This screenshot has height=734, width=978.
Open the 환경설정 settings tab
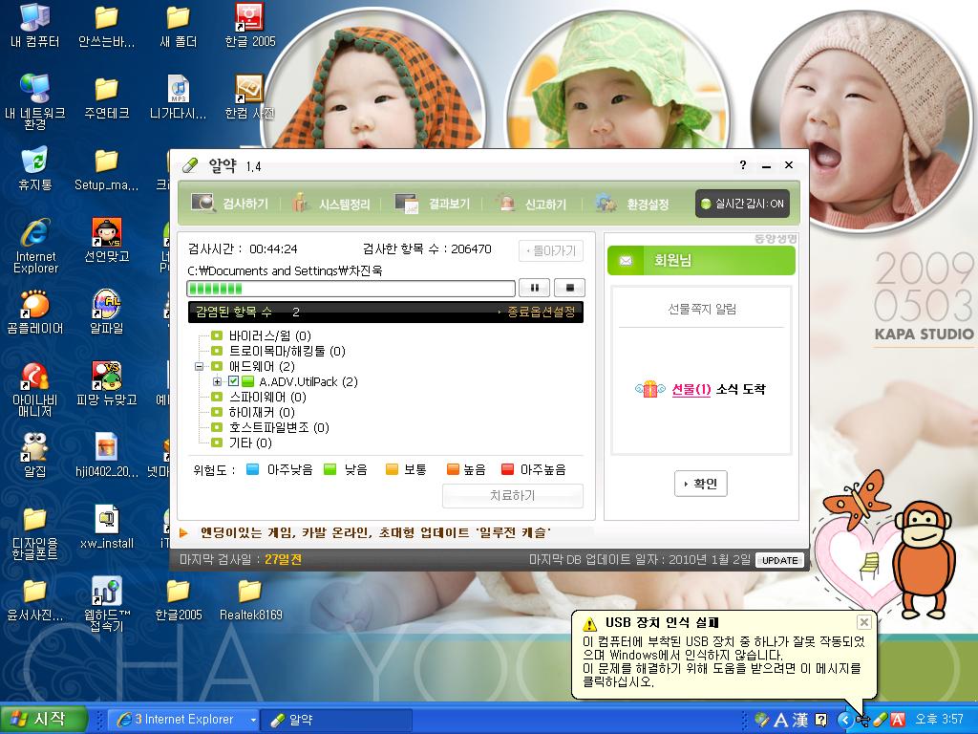click(632, 204)
